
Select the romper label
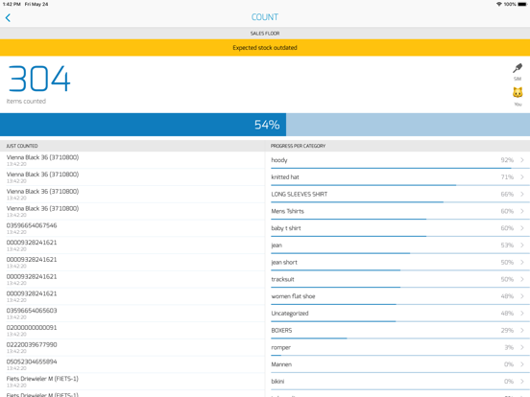point(281,347)
